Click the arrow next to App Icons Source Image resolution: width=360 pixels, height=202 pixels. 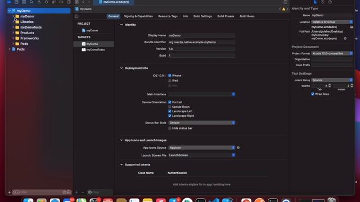coord(238,148)
